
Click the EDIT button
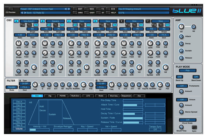(75, 9)
